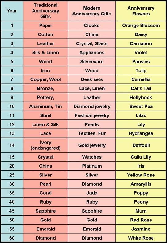The width and height of the screenshot is (167, 243).
Task: Click the Cat's Tail flower cell
Action: (x=141, y=88)
